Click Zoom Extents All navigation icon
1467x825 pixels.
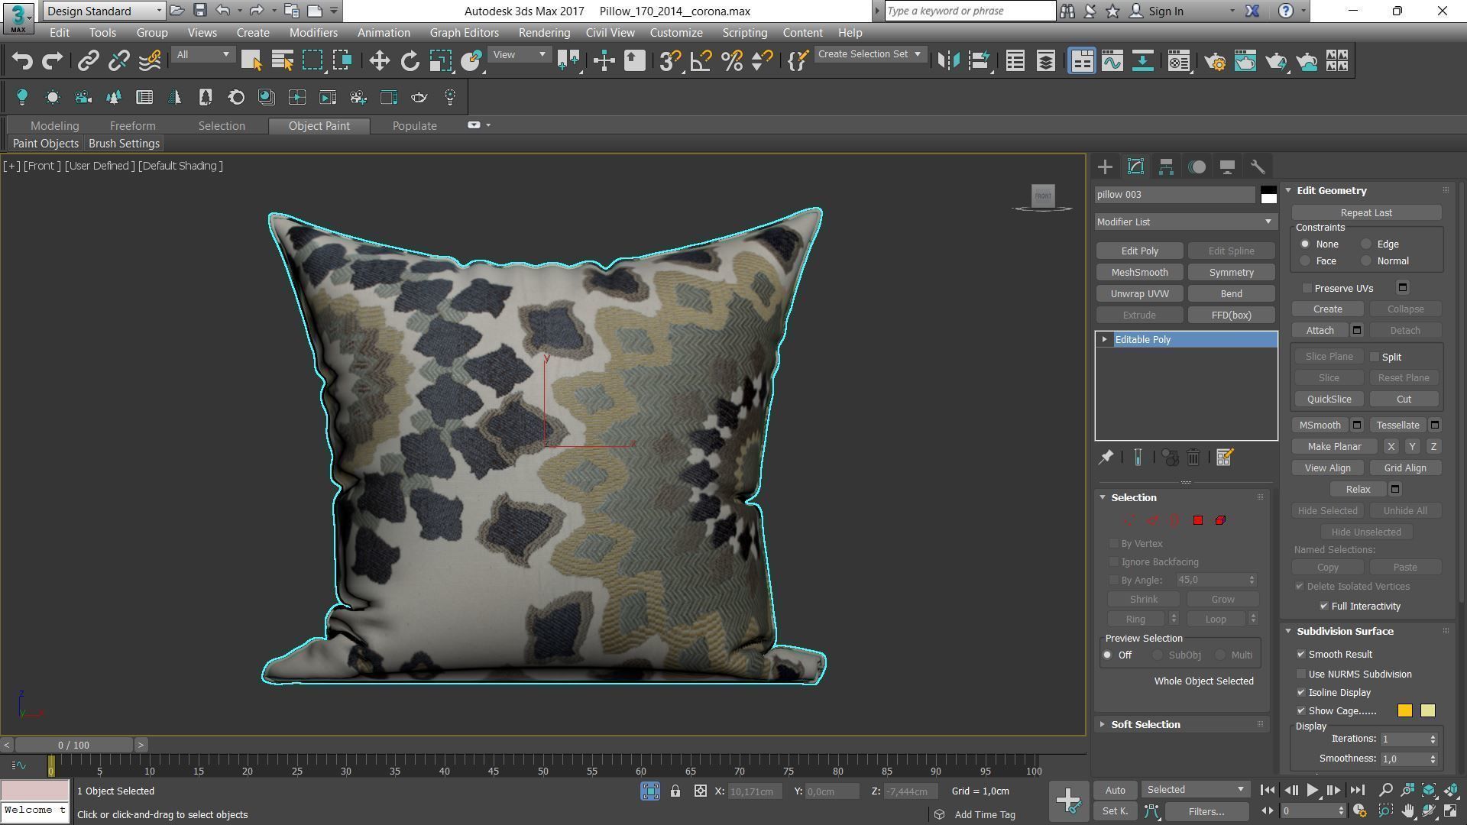[1428, 791]
